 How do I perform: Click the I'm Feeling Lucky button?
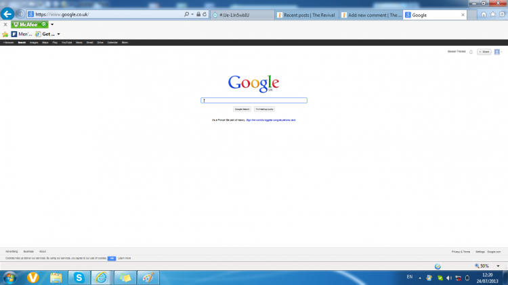264,109
